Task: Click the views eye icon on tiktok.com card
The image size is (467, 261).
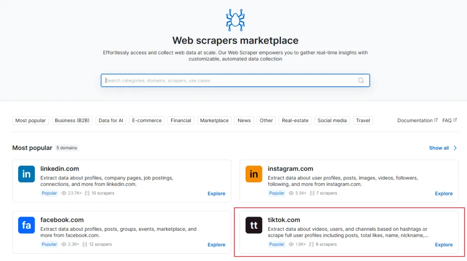Action: [x=291, y=244]
